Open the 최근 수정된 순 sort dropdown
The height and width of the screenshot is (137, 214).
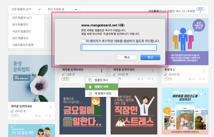point(62,10)
